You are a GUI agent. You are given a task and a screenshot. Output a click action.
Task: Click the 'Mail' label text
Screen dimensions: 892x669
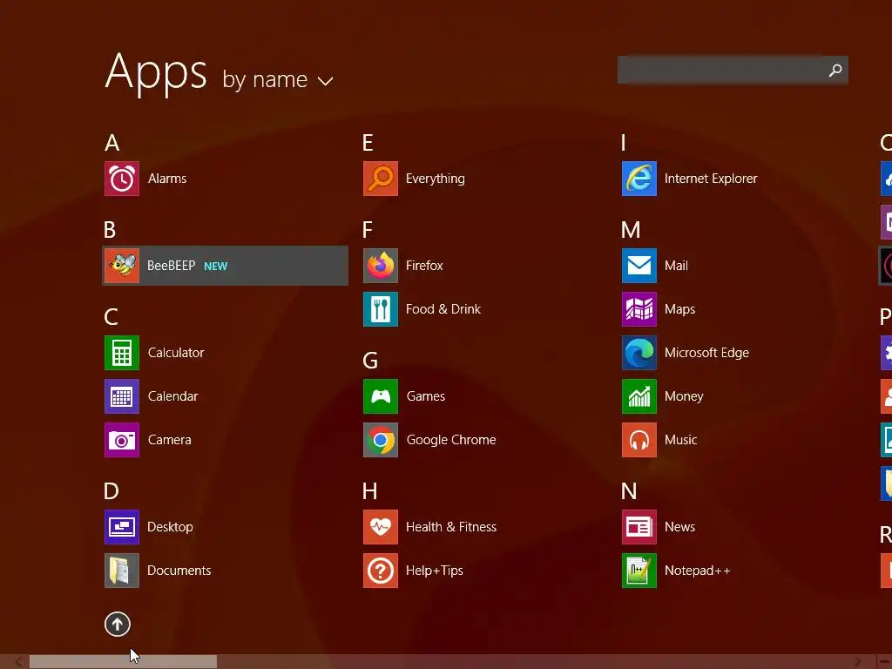click(x=676, y=266)
